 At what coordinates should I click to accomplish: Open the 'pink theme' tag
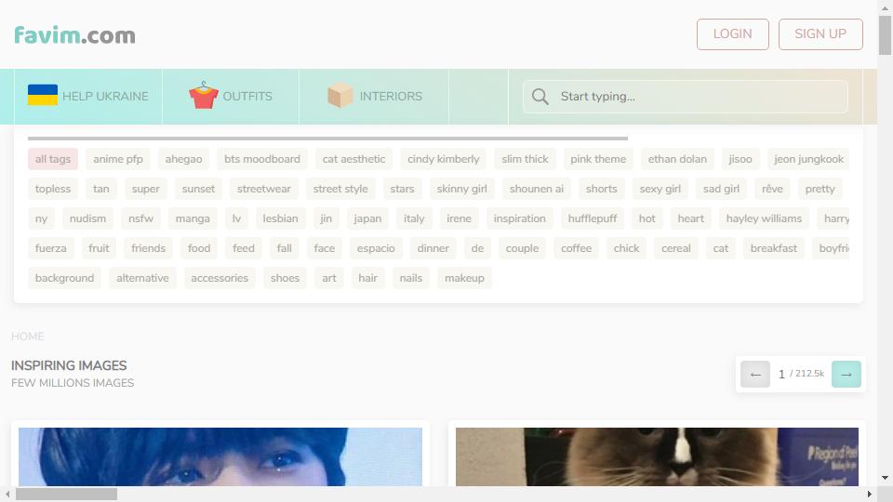point(598,159)
